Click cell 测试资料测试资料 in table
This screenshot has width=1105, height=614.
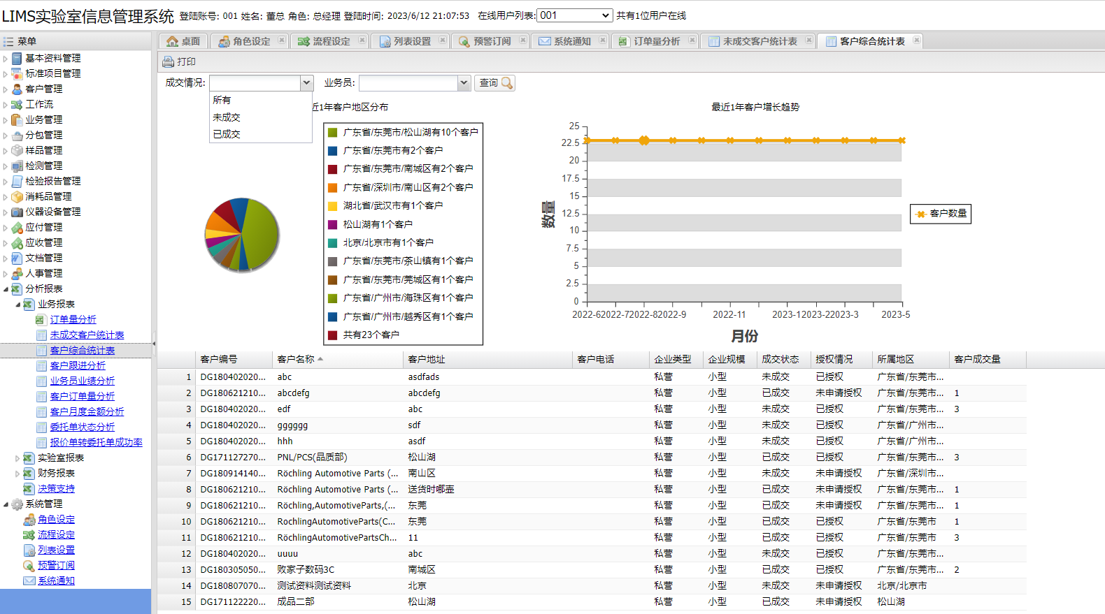pos(314,585)
